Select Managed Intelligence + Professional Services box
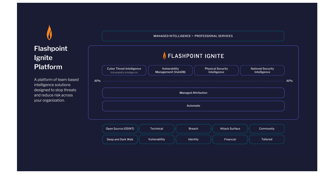The image size is (334, 174). coord(193,36)
